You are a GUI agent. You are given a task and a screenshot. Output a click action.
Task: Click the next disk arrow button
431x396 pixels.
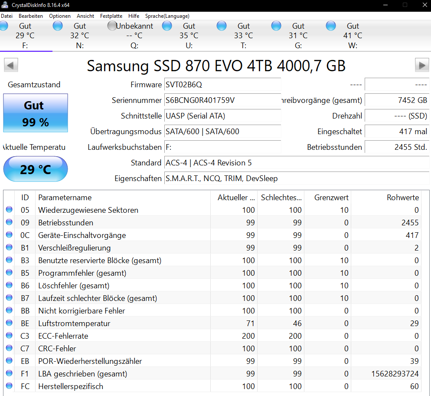pyautogui.click(x=422, y=65)
